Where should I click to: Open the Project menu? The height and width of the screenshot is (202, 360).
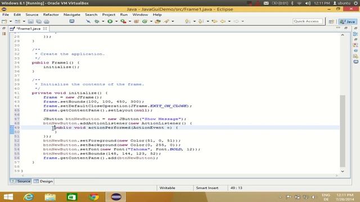(x=109, y=15)
